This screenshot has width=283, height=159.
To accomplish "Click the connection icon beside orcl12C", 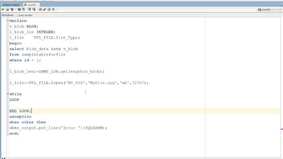I will 260,9.
